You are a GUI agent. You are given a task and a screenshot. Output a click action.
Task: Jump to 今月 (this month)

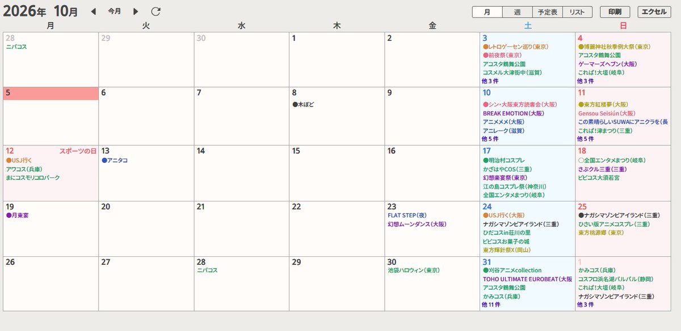[115, 11]
